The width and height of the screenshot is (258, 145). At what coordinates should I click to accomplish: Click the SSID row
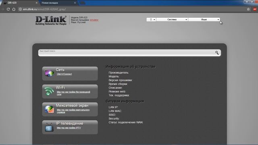point(112,115)
